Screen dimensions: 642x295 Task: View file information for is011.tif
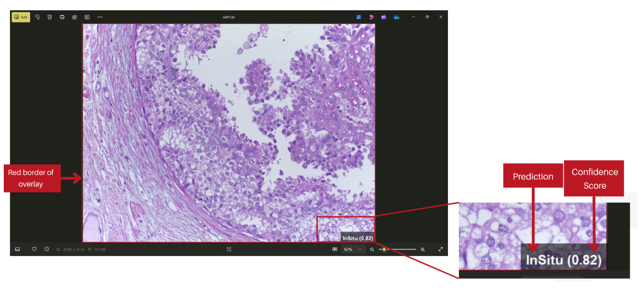click(47, 249)
